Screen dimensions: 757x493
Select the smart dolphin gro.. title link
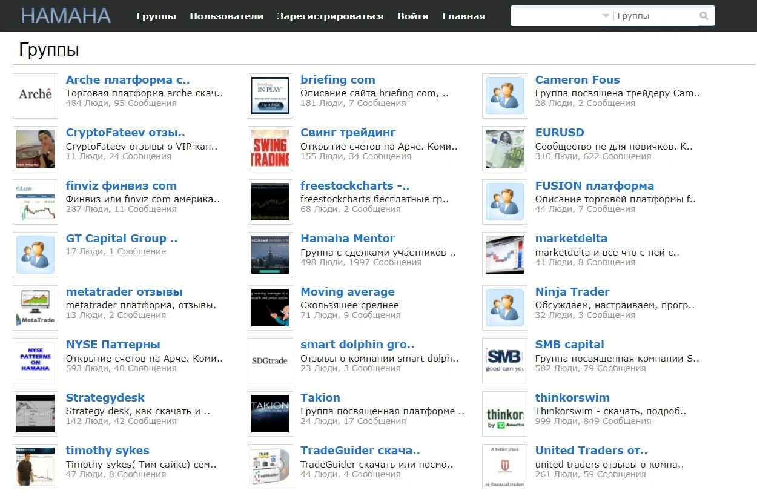(x=357, y=344)
